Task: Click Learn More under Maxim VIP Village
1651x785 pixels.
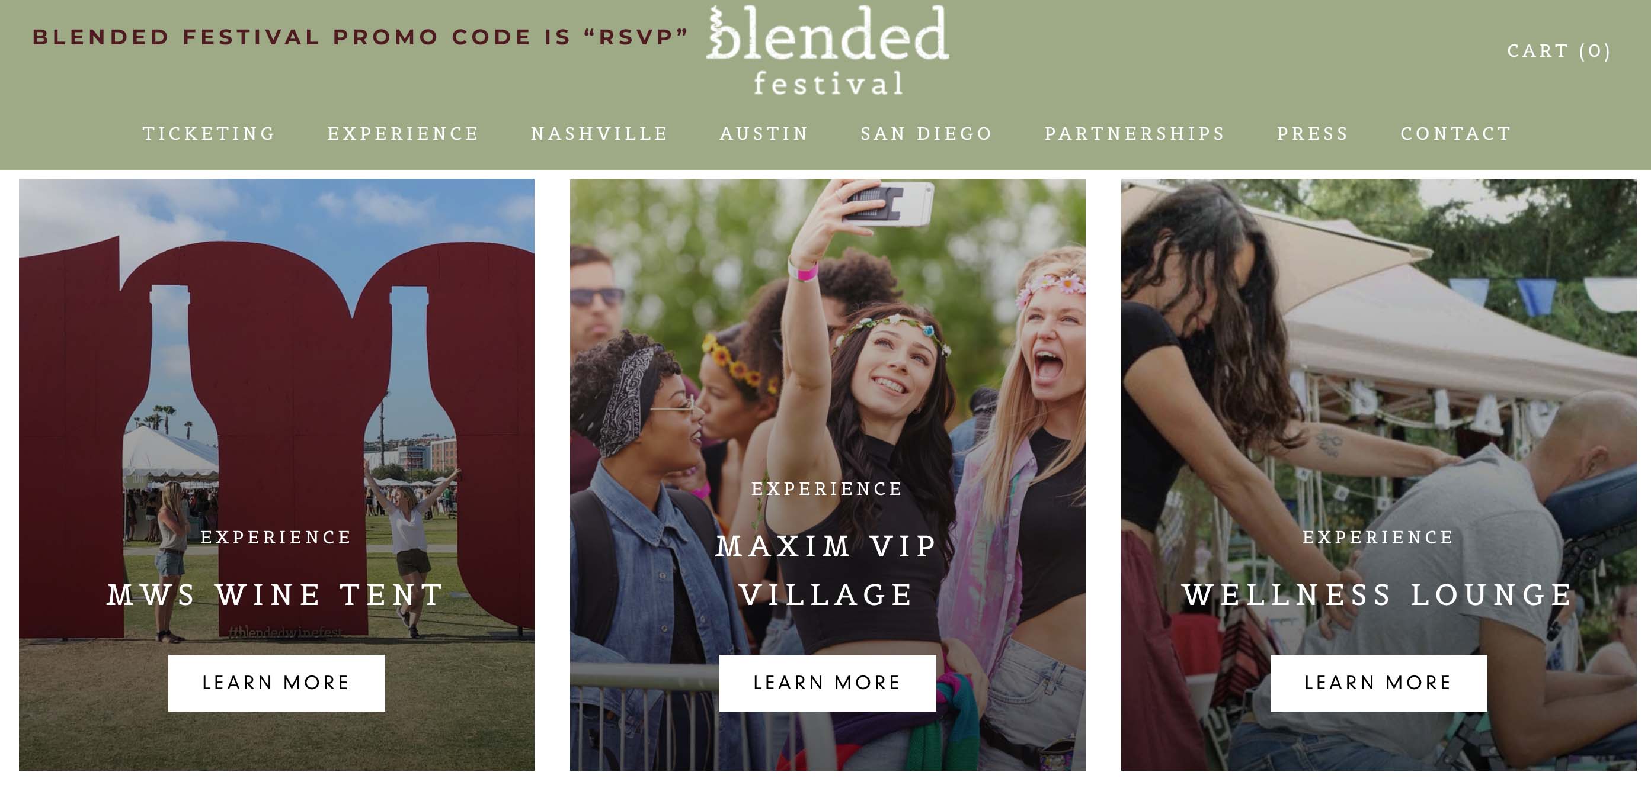Action: click(x=827, y=683)
